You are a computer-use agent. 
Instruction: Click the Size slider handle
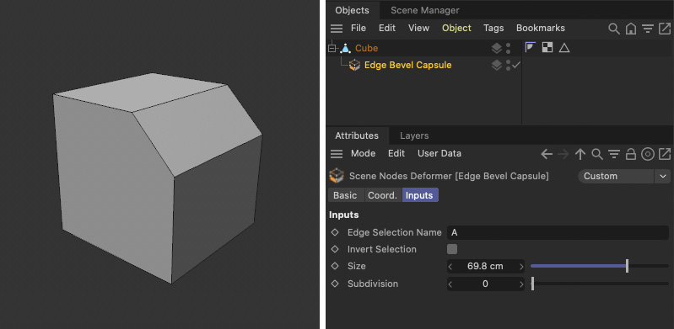click(x=627, y=266)
